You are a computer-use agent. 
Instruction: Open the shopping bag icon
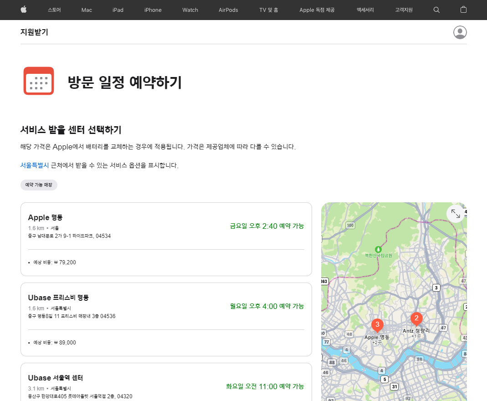pos(463,10)
